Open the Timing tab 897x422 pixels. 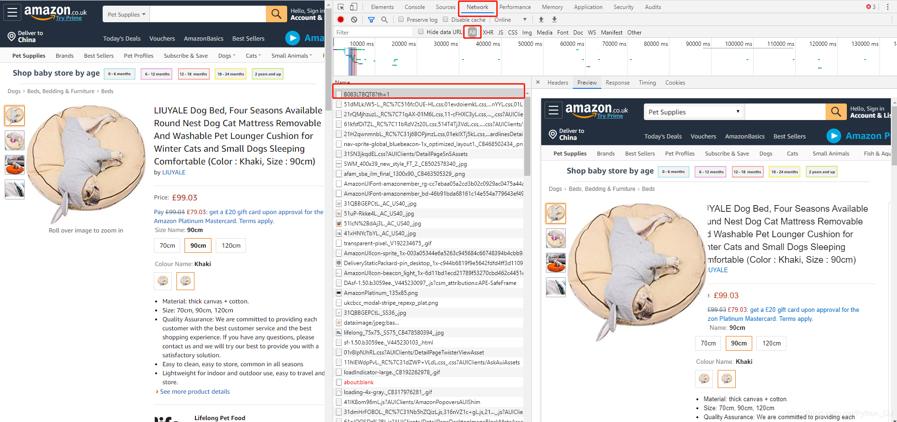tap(647, 82)
